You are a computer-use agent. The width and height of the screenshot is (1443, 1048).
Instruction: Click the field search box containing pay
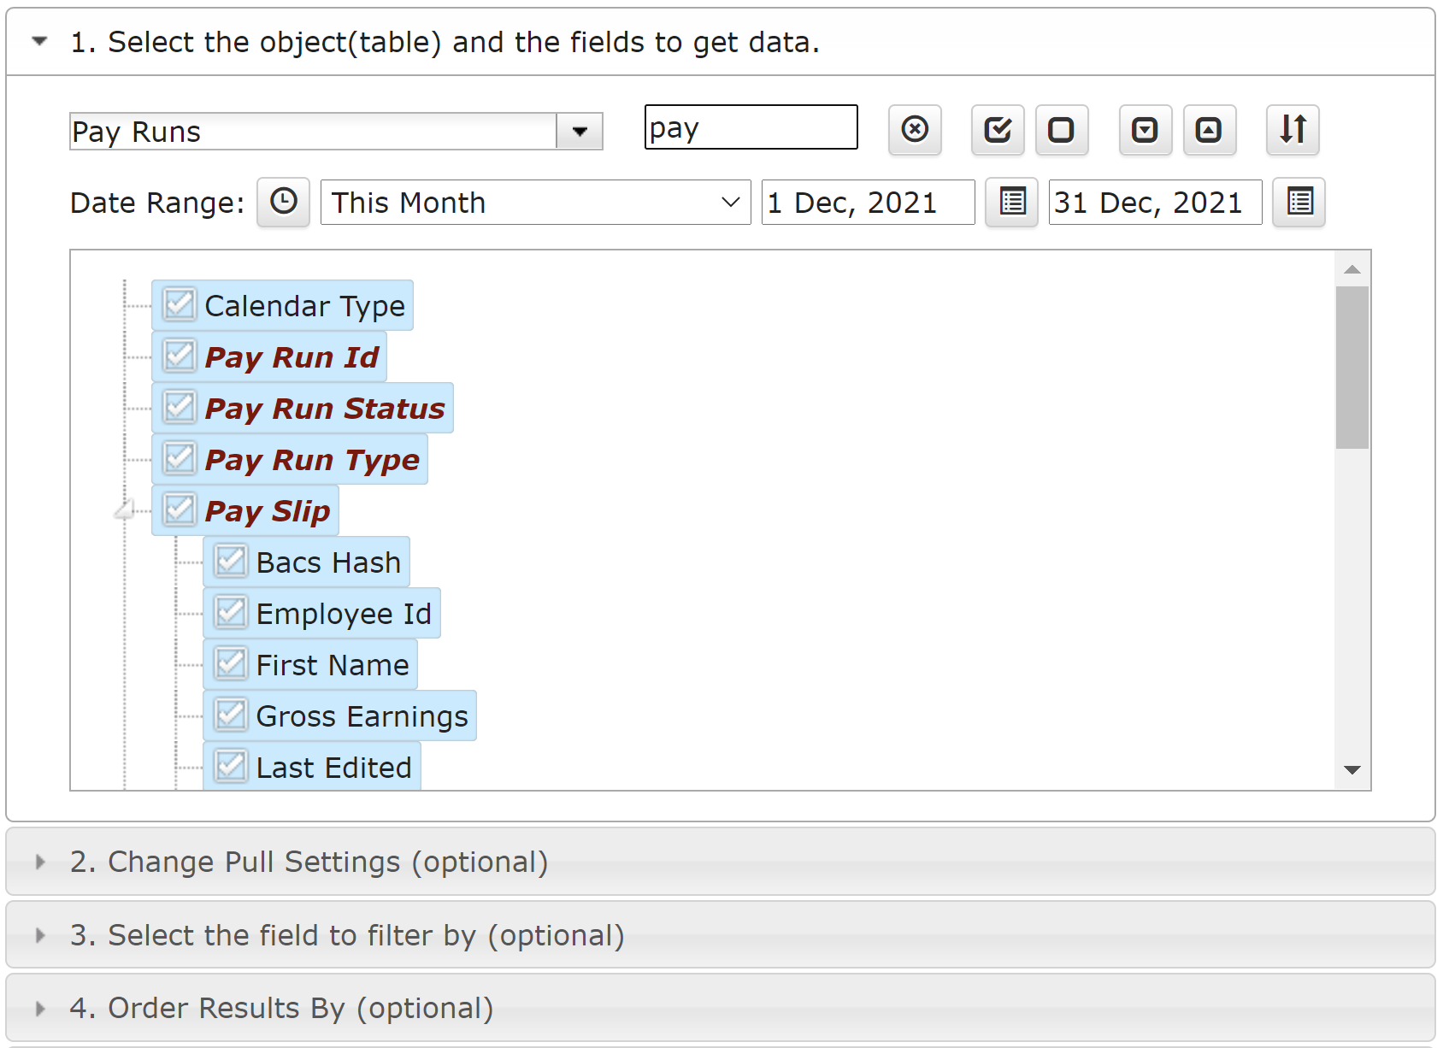(751, 127)
